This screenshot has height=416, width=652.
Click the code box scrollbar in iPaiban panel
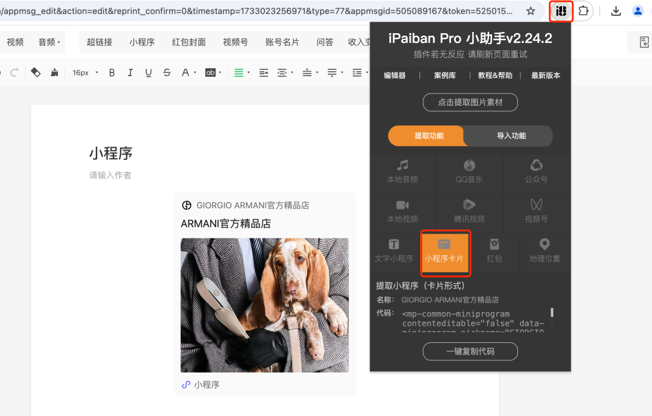point(552,312)
